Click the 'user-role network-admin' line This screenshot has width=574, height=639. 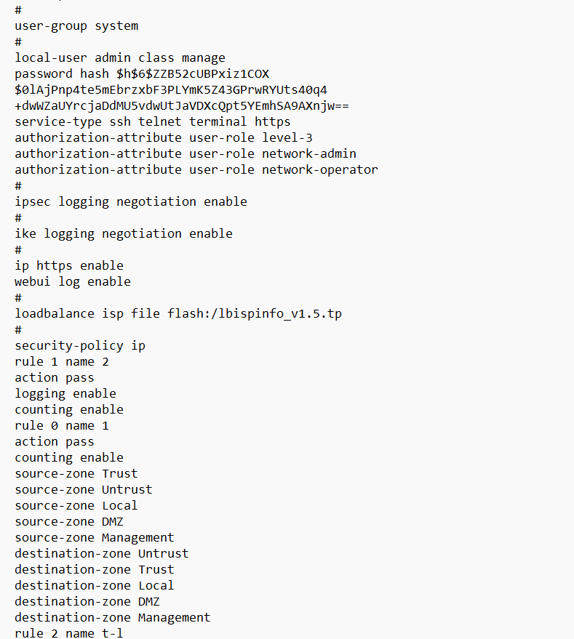pos(186,154)
